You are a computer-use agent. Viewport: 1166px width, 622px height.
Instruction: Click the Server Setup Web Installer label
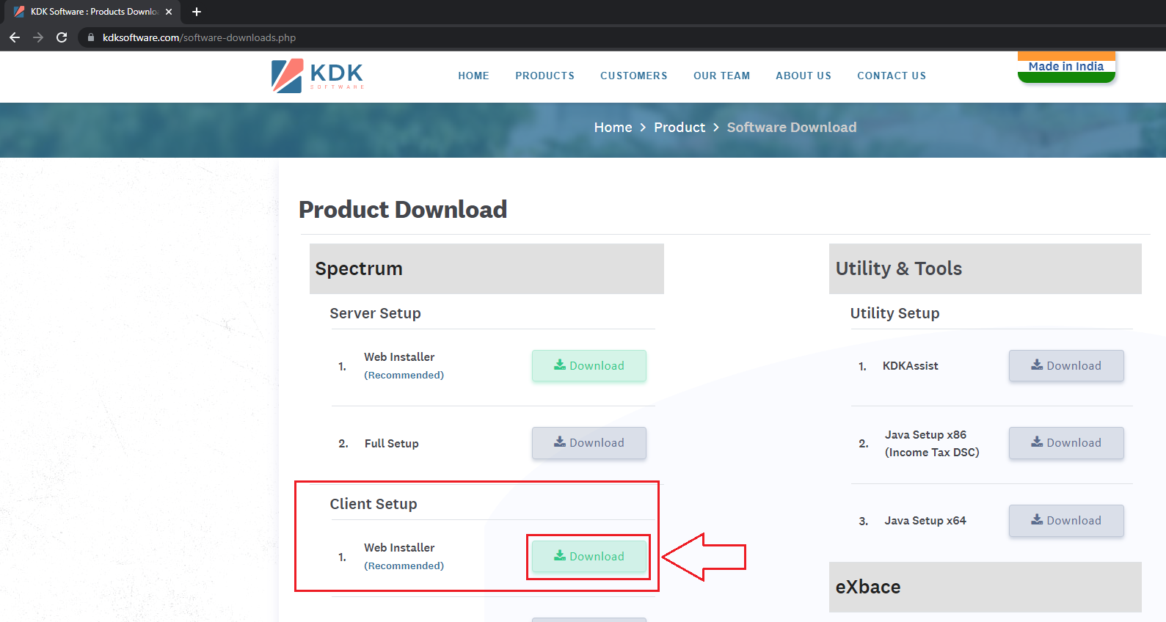click(399, 357)
